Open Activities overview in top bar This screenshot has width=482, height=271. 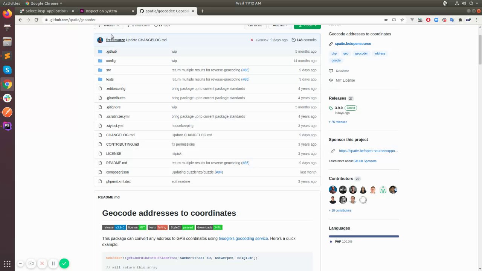click(x=12, y=3)
